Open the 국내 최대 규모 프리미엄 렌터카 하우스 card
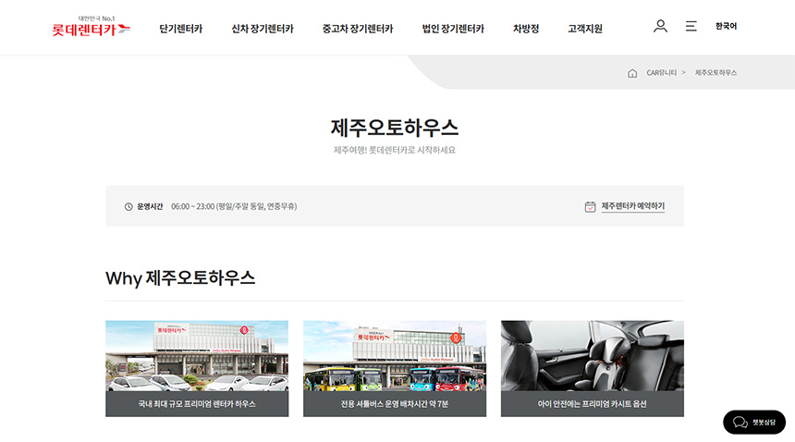The image size is (795, 442). click(x=197, y=369)
